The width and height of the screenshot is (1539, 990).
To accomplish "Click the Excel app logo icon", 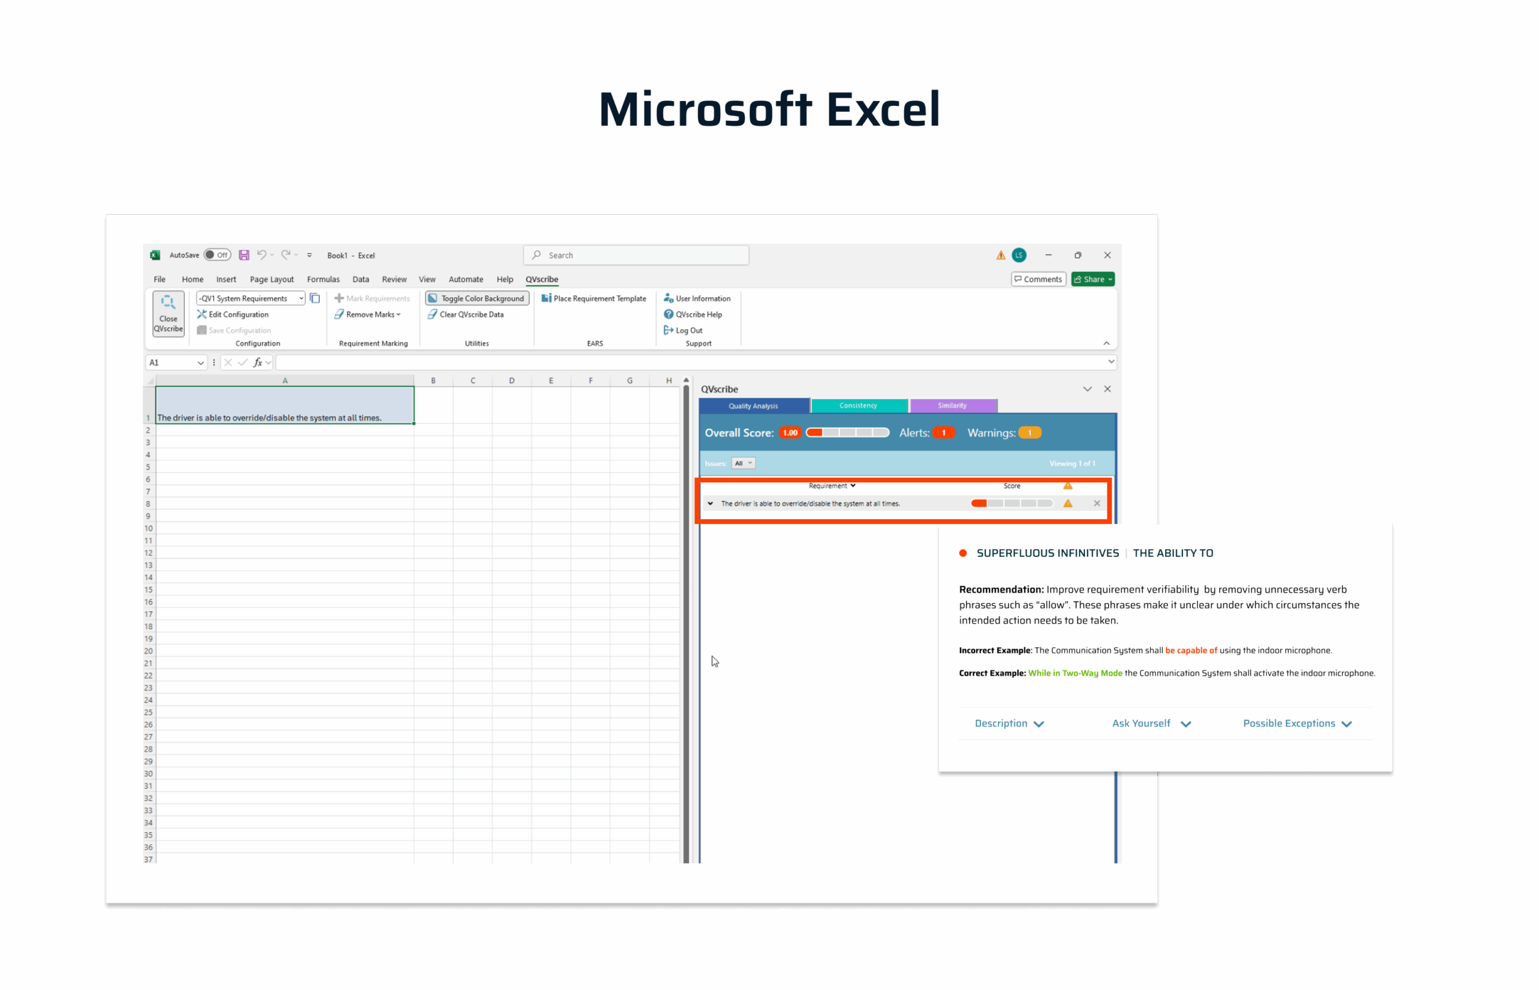I will click(155, 255).
